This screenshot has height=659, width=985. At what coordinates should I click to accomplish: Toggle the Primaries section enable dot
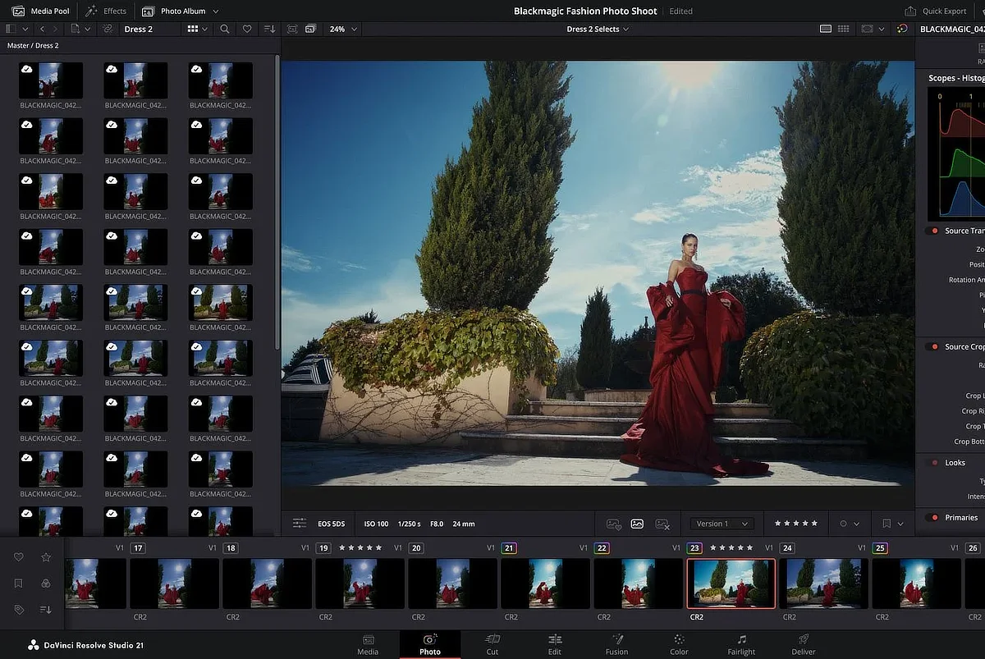pyautogui.click(x=933, y=518)
